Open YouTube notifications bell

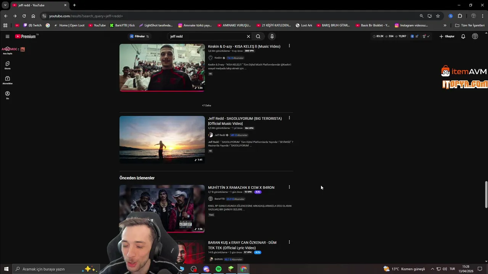tap(463, 37)
